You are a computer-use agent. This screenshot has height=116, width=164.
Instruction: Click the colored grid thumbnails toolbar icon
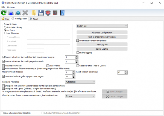pos(55,13)
